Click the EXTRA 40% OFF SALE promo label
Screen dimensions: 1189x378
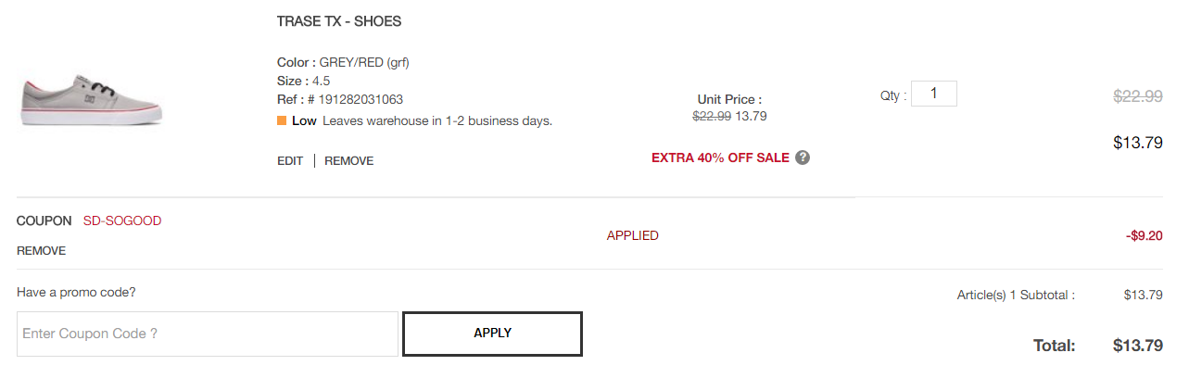tap(720, 157)
